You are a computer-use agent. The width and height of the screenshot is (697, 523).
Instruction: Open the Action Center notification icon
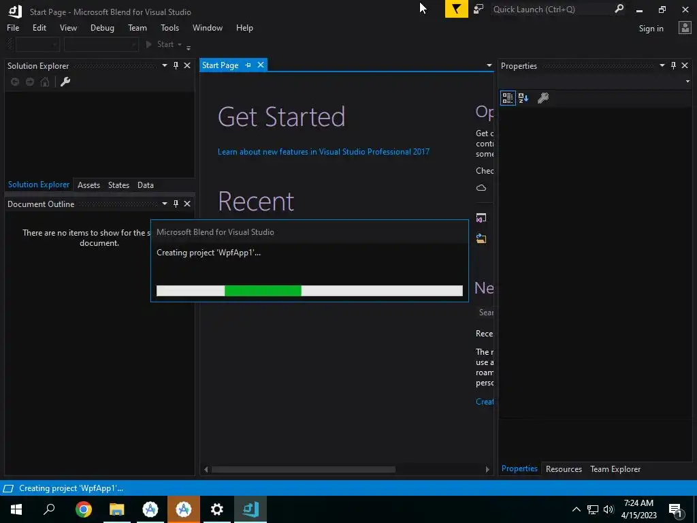pos(675,509)
